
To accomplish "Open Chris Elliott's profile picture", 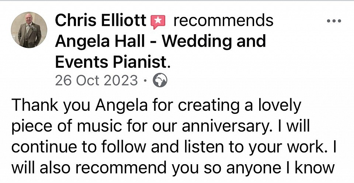I will [29, 30].
